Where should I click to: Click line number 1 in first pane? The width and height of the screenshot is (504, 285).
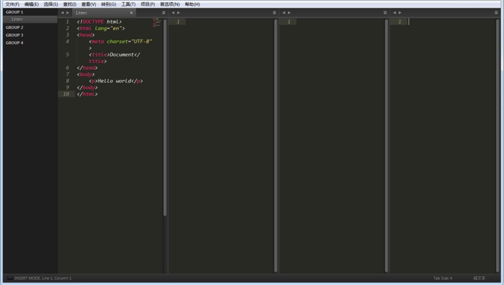(68, 21)
